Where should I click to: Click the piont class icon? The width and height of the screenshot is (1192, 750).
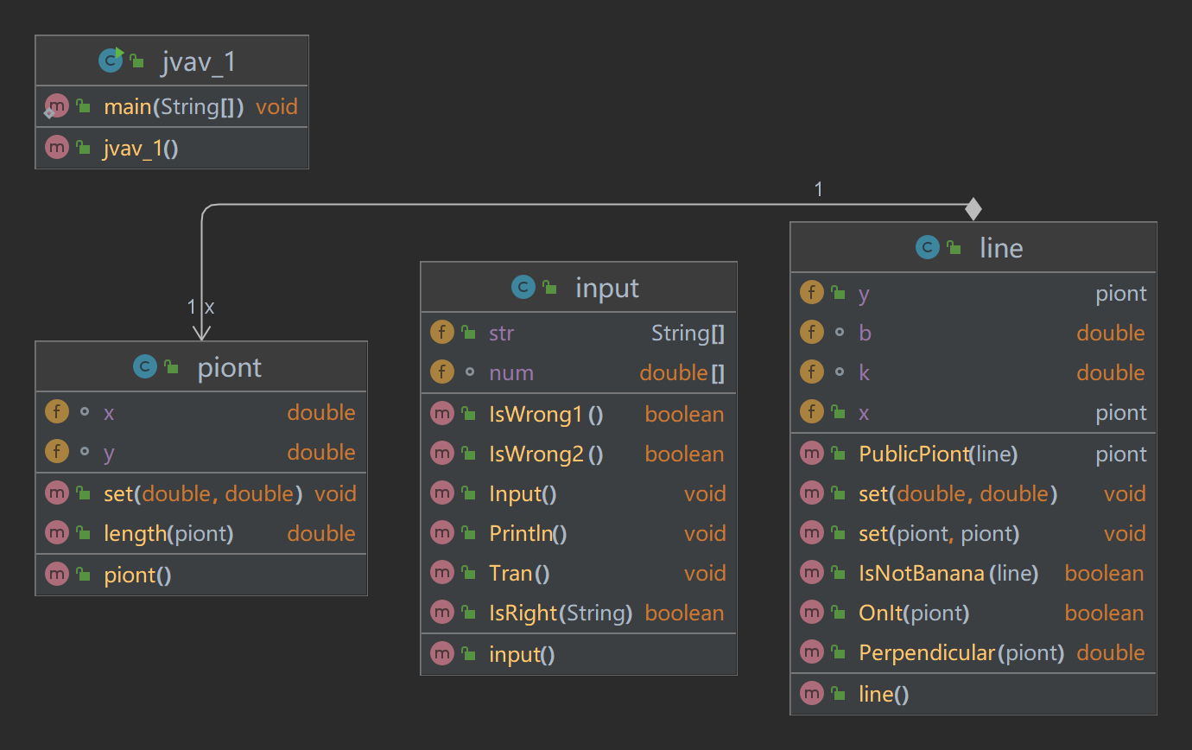click(x=145, y=367)
